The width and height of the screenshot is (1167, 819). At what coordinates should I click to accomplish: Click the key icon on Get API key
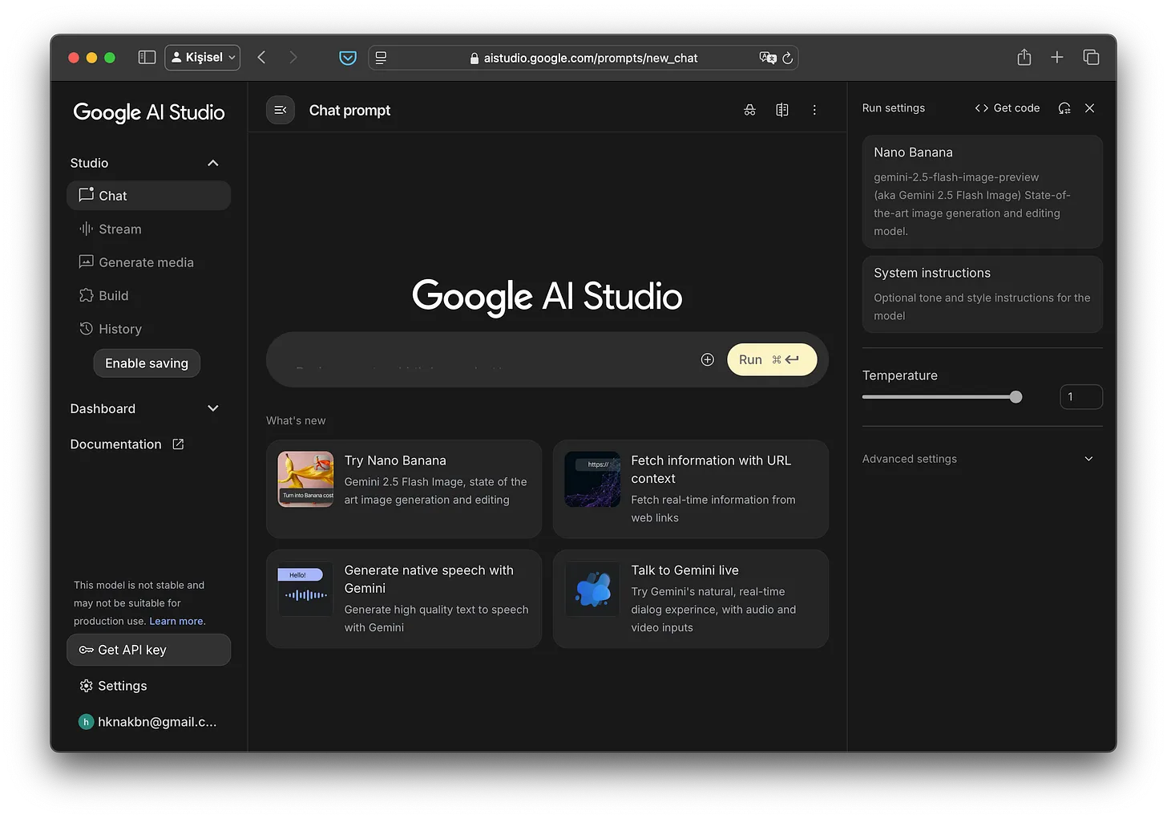tap(86, 650)
